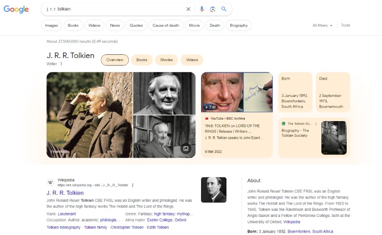Open the 1968: TOLKIEN on LORD OF THE RINGS title
This screenshot has width=382, height=235.
click(x=232, y=128)
